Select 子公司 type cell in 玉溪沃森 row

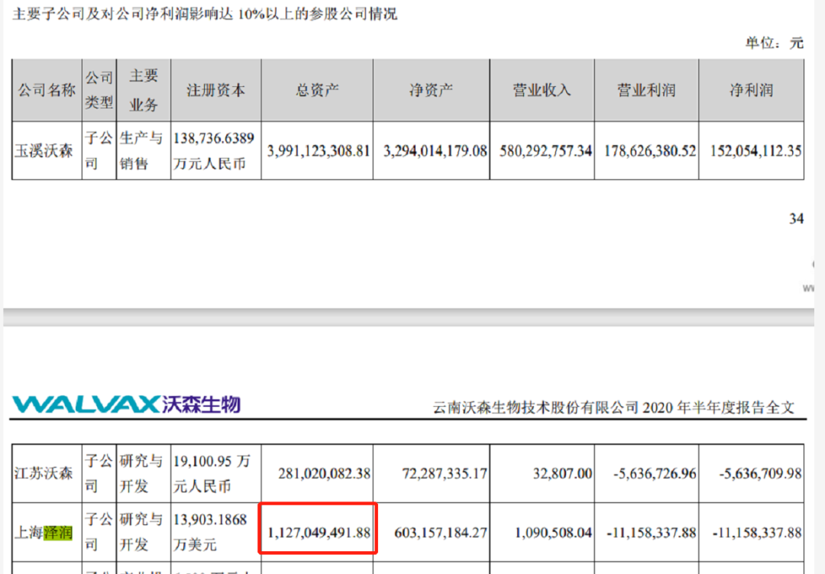(99, 151)
